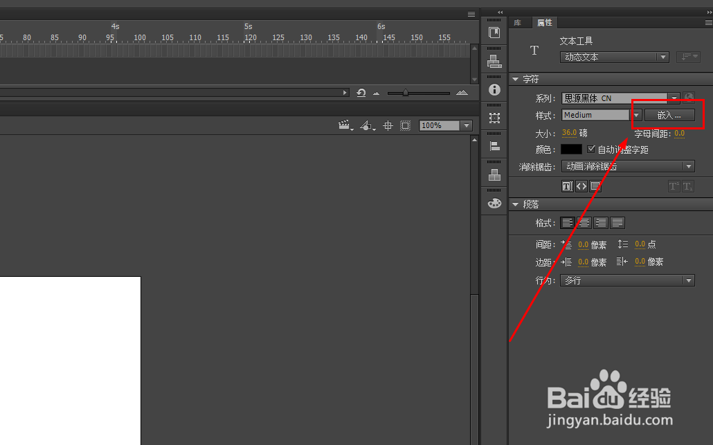
Task: Open the Properties panel options menu
Action: (x=708, y=23)
